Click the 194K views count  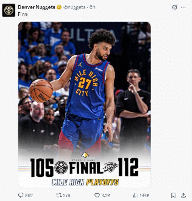click(x=145, y=195)
